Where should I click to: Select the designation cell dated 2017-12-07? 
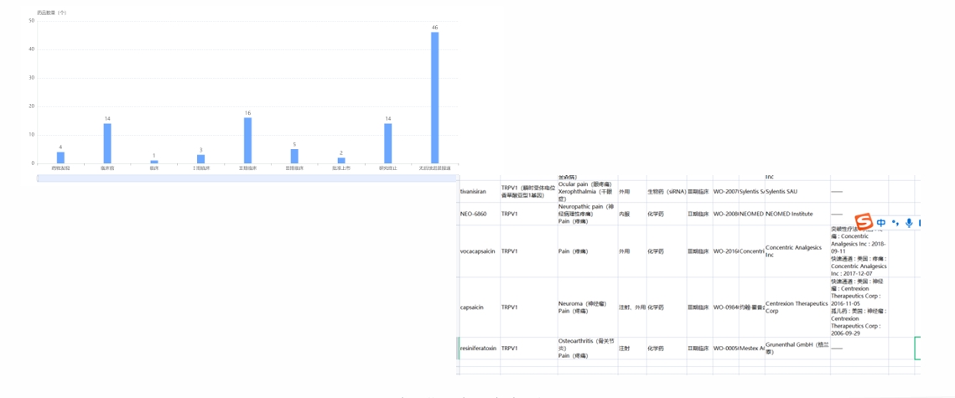tap(859, 251)
